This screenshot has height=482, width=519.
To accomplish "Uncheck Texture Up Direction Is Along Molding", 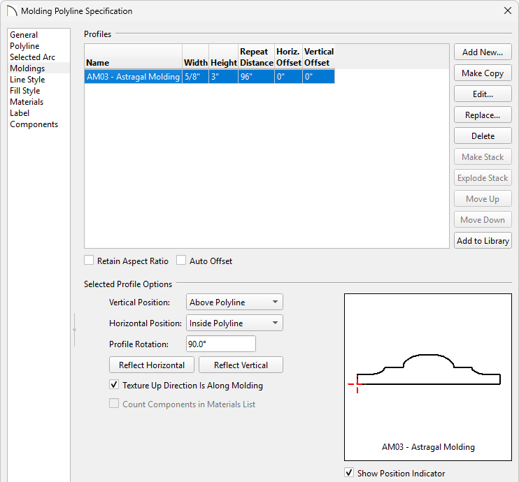I will click(x=114, y=384).
